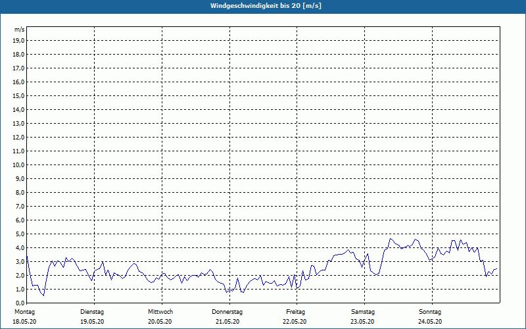Select the Donnerstag day label
The image size is (526, 329).
(x=227, y=311)
